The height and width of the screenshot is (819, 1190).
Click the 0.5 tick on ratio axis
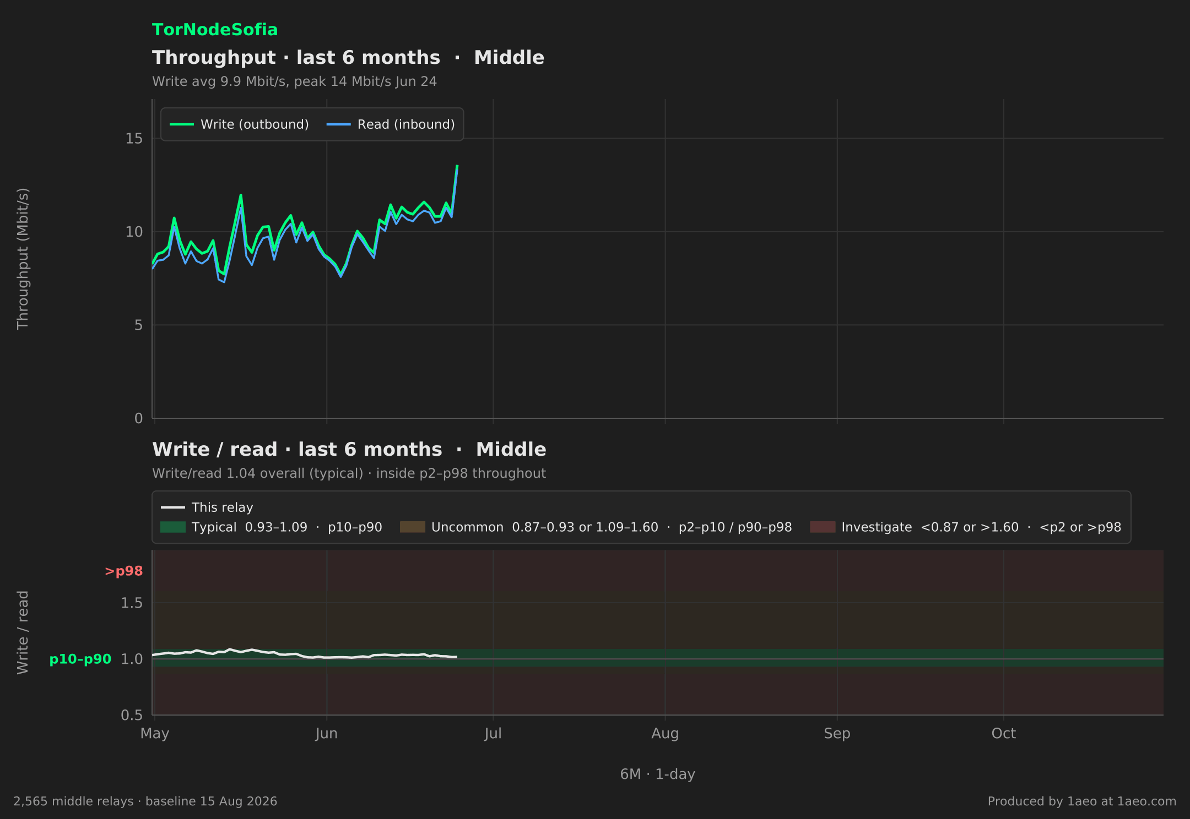point(132,715)
